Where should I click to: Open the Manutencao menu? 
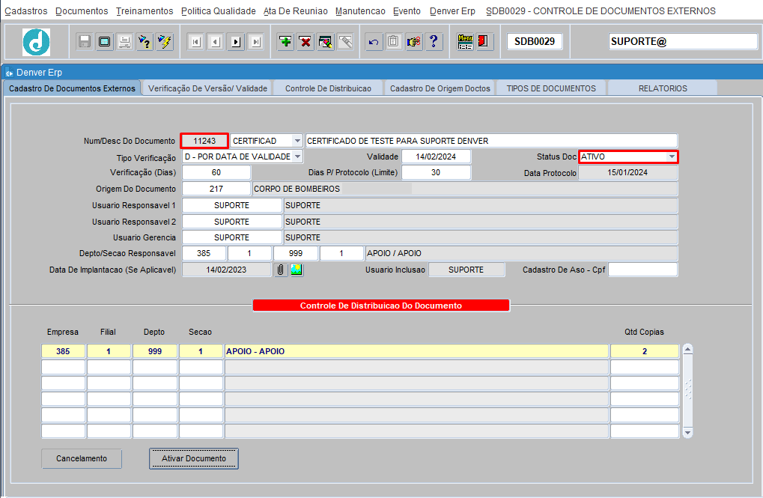(x=360, y=10)
